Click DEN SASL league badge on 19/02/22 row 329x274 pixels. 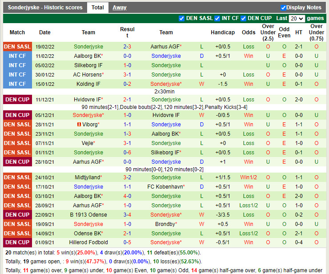(x=17, y=47)
